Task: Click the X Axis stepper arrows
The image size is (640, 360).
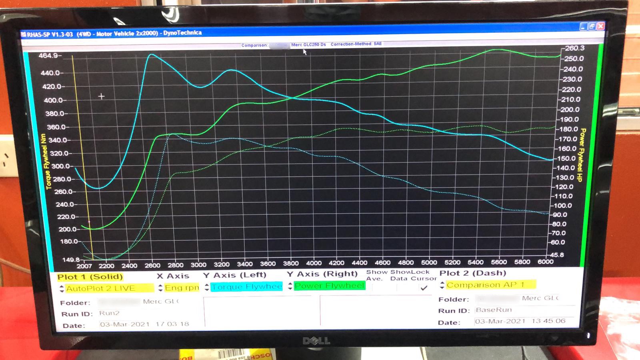Action: click(160, 288)
